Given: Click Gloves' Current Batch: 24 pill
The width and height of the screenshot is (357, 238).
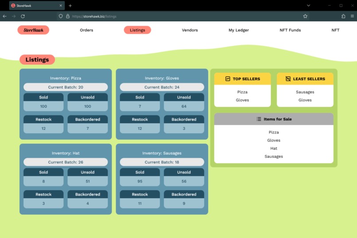Looking at the screenshot, I should [x=162, y=87].
